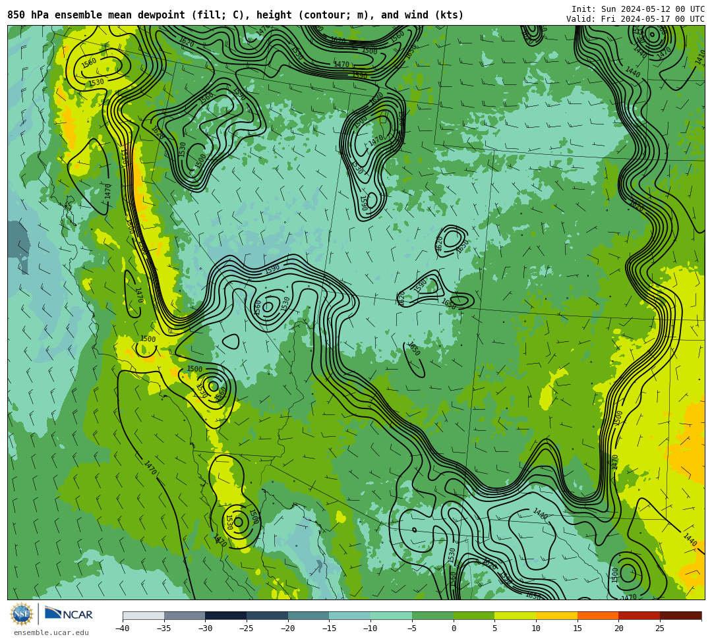Click the -25 colorbar tick label

[x=247, y=628]
